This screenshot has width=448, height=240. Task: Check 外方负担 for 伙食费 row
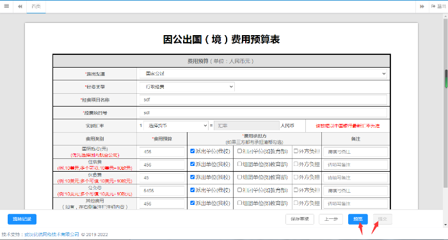(296, 177)
